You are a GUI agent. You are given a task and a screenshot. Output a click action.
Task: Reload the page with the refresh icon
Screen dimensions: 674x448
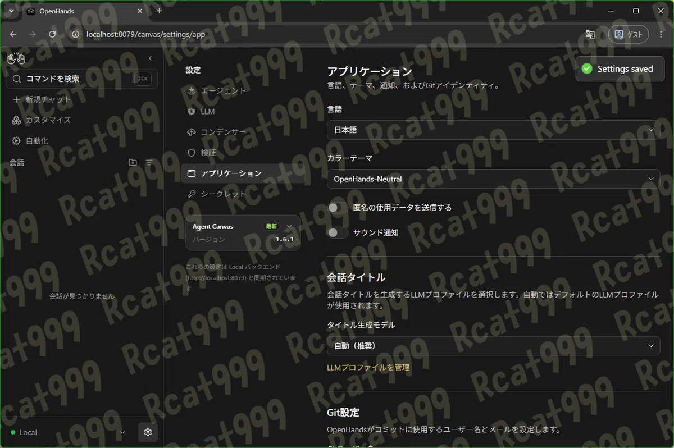[x=52, y=34]
